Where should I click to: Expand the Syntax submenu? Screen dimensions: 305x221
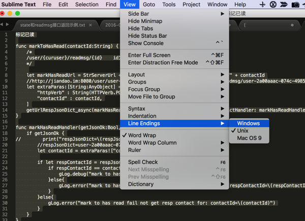pyautogui.click(x=137, y=108)
